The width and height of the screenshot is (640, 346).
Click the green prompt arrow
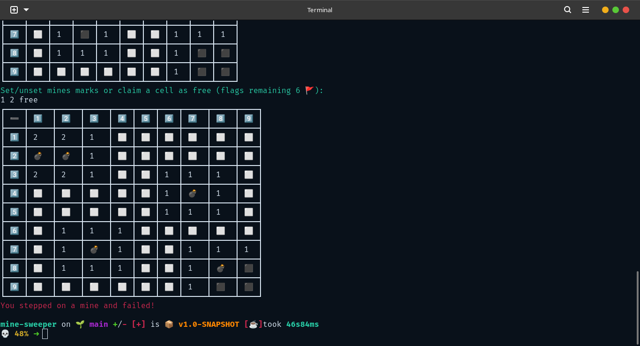click(36, 334)
